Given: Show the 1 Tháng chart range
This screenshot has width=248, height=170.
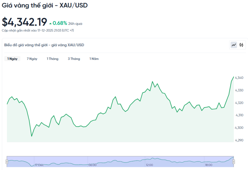Looking at the screenshot, I should (x=52, y=59).
